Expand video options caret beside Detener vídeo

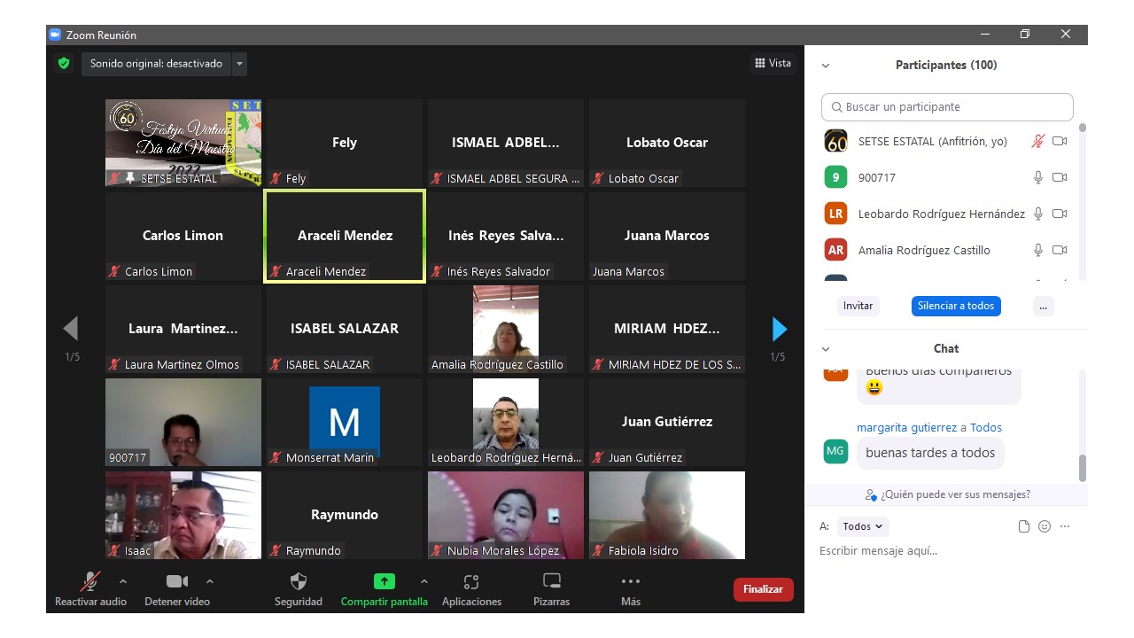point(210,581)
